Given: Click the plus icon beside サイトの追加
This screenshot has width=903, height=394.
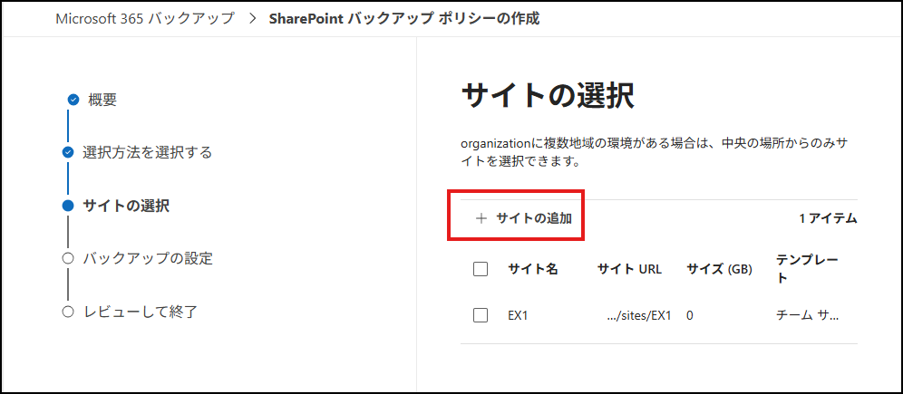Looking at the screenshot, I should click(x=481, y=218).
